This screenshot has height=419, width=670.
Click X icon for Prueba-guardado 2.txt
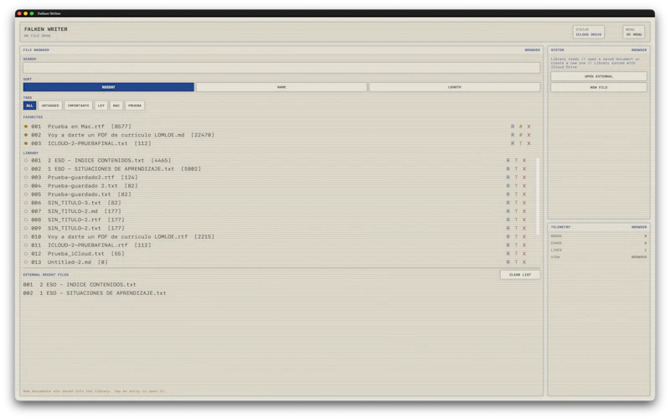(x=524, y=186)
